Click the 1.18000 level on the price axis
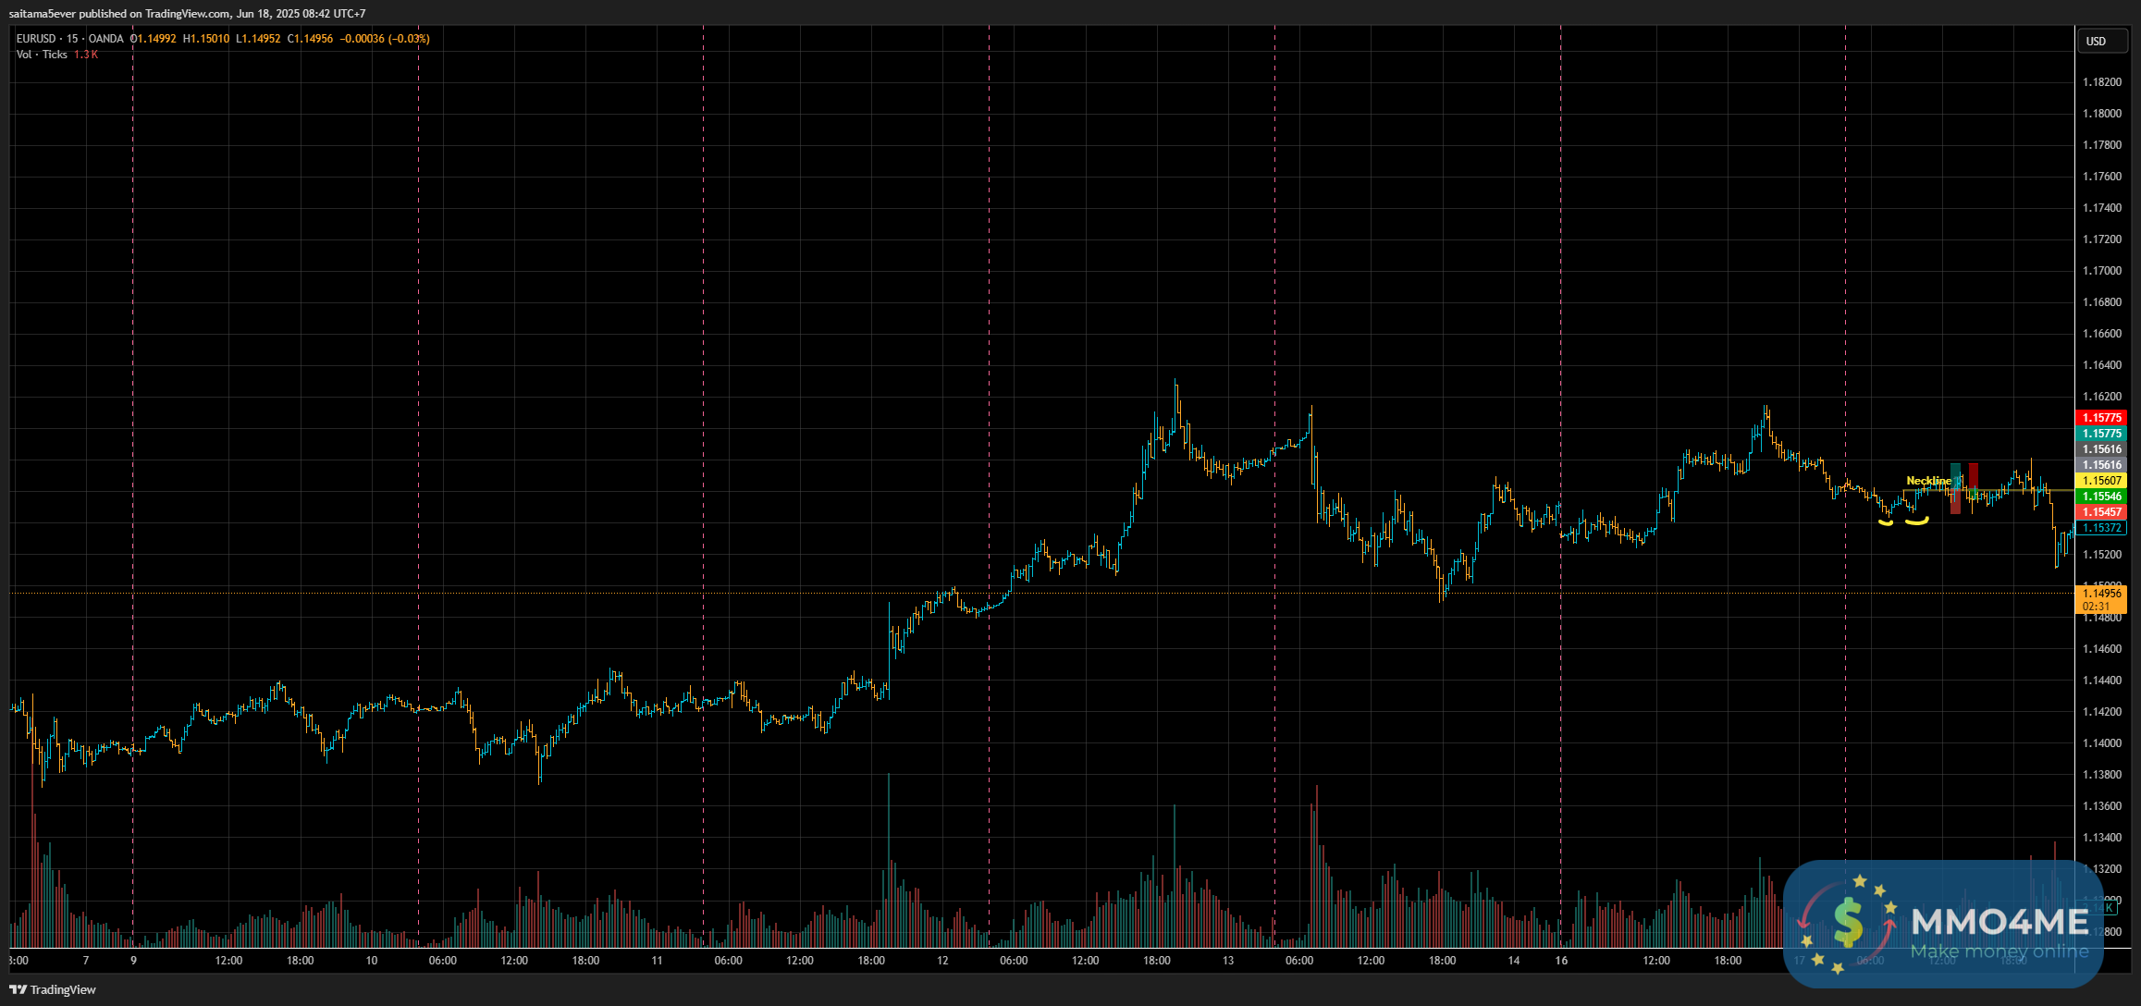 pyautogui.click(x=2101, y=114)
